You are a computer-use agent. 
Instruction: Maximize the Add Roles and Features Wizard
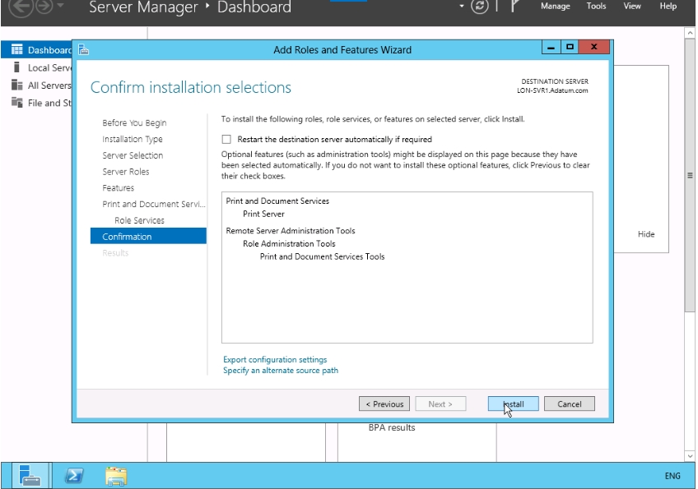click(570, 47)
